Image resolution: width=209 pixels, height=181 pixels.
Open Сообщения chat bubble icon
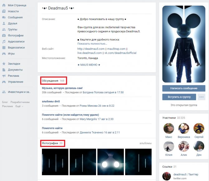4,17
